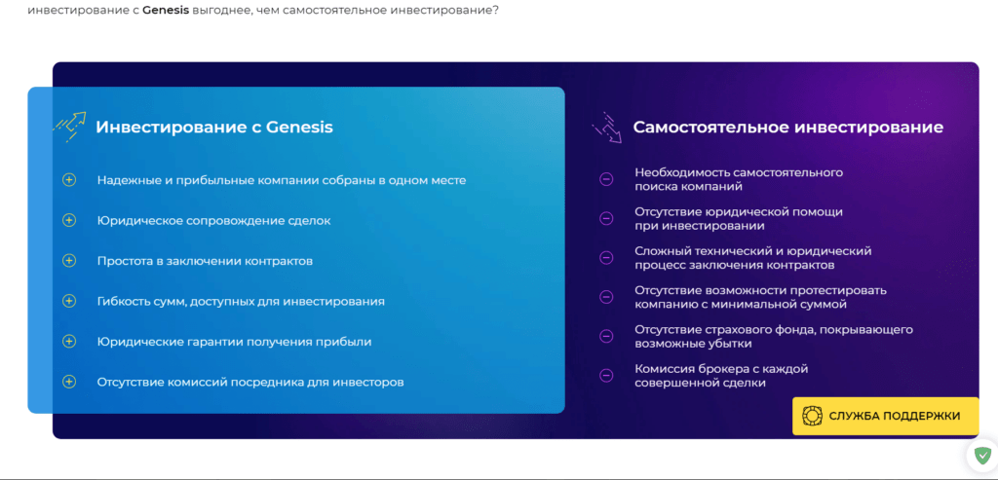
Task: Click text Отсутствие юридической помощи при инвестировании
Action: click(739, 219)
